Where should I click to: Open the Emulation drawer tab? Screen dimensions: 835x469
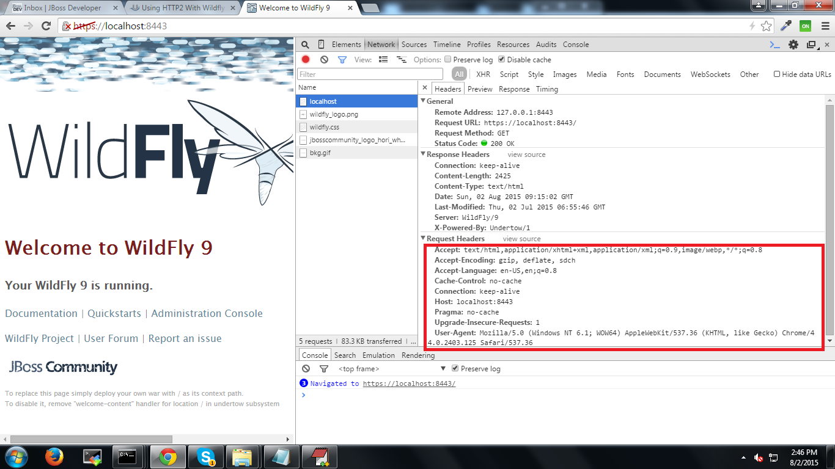(379, 355)
